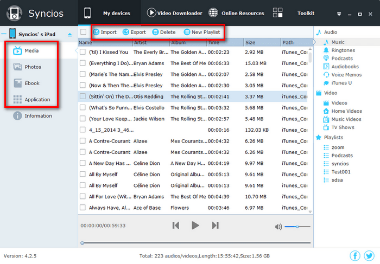Image resolution: width=380 pixels, height=264 pixels.
Task: Sort by the Artist column header
Action: [151, 43]
